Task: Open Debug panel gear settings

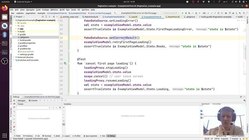Action: [x=241, y=97]
